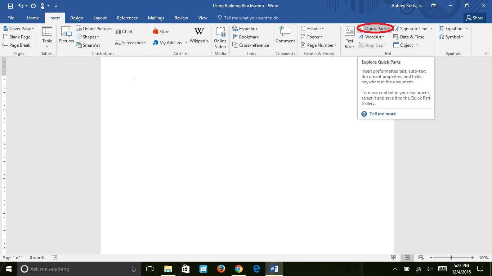Image resolution: width=492 pixels, height=276 pixels.
Task: Insert Pictures from this device
Action: (x=66, y=35)
